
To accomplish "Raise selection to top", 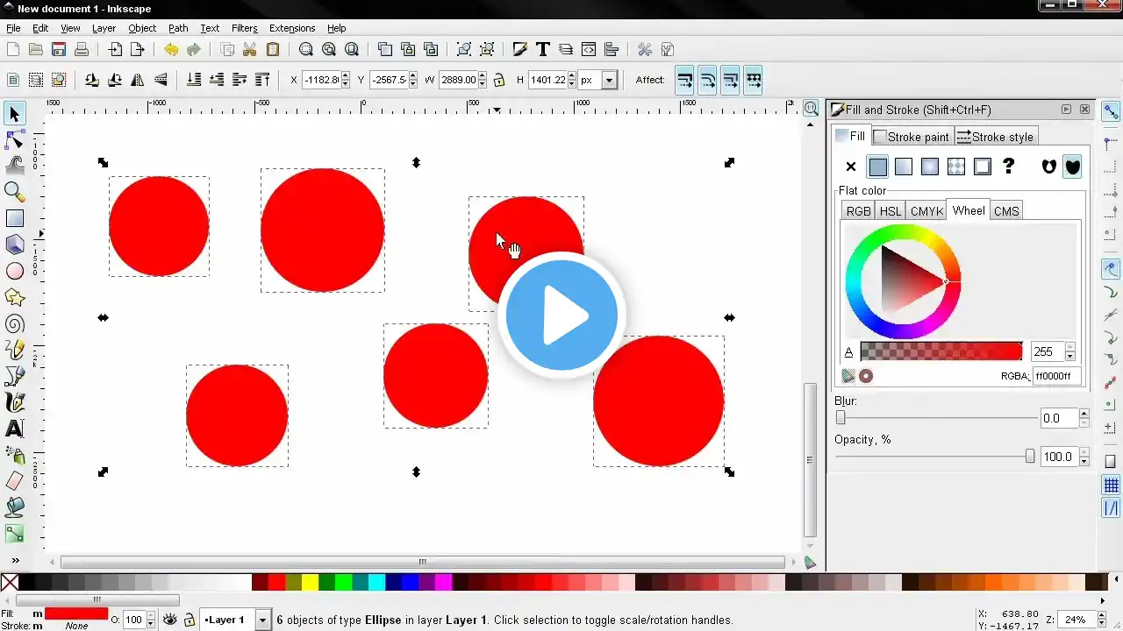I will coord(262,80).
